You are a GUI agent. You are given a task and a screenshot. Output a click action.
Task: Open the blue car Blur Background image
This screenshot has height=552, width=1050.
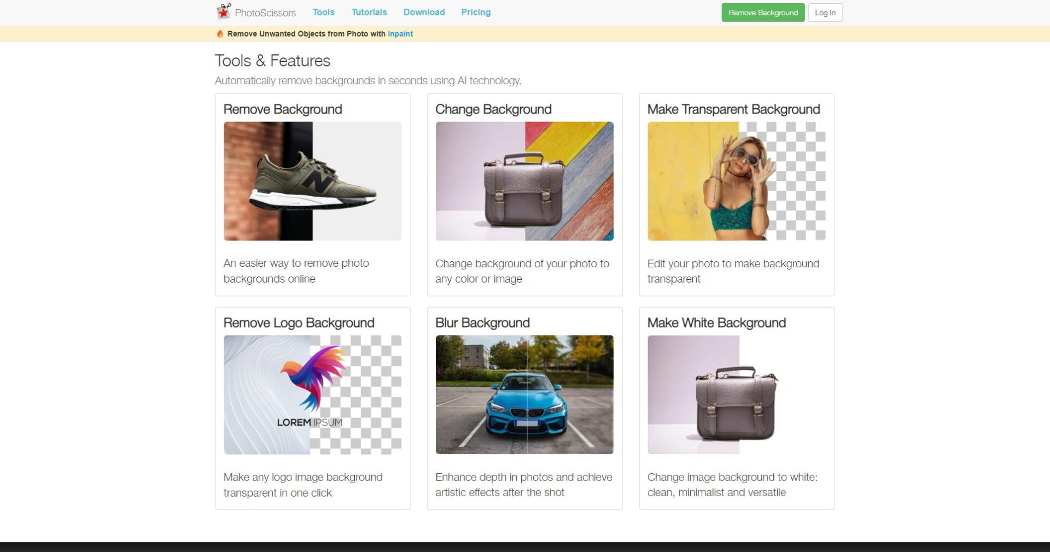click(x=524, y=395)
